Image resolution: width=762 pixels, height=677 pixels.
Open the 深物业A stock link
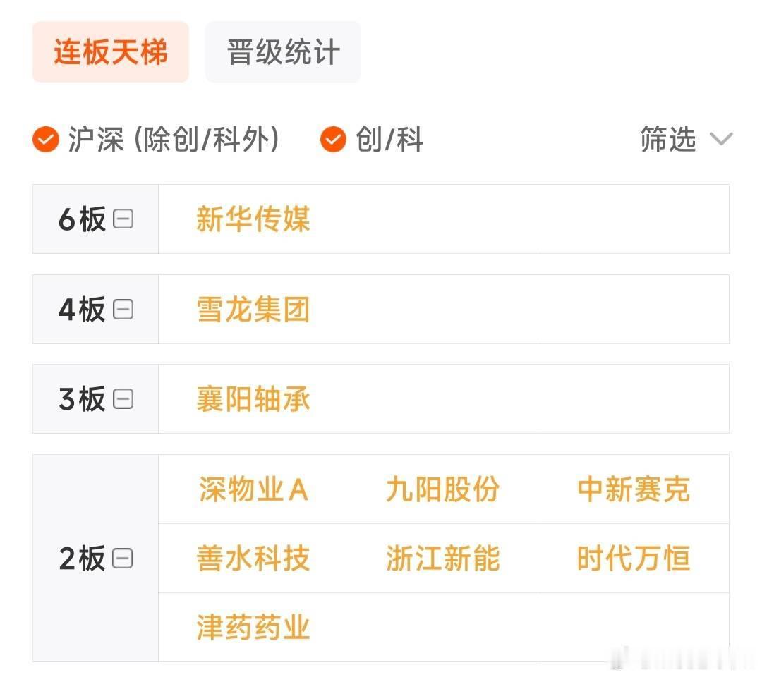(253, 489)
